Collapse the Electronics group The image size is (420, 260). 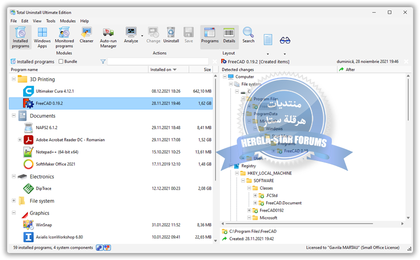coord(14,176)
